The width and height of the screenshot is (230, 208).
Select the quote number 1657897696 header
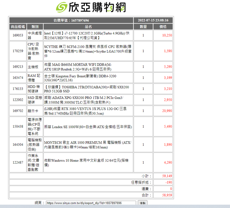[71, 20]
